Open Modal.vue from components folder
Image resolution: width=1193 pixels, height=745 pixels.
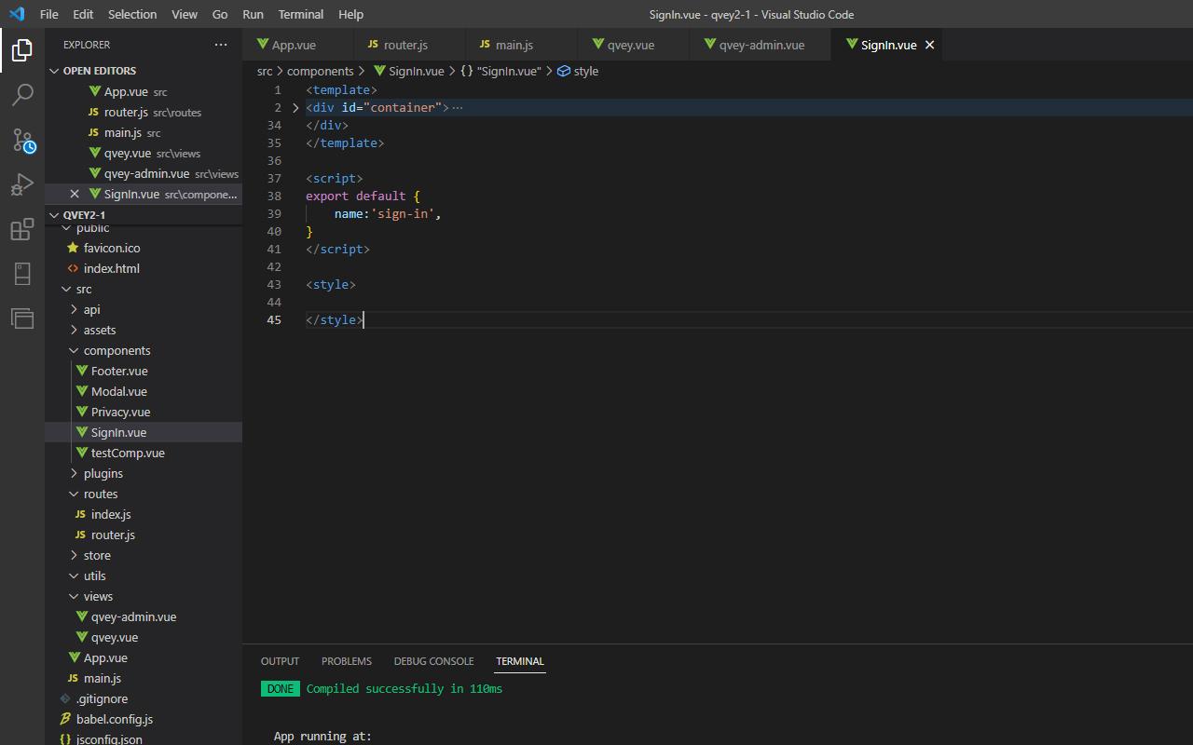tap(144, 391)
